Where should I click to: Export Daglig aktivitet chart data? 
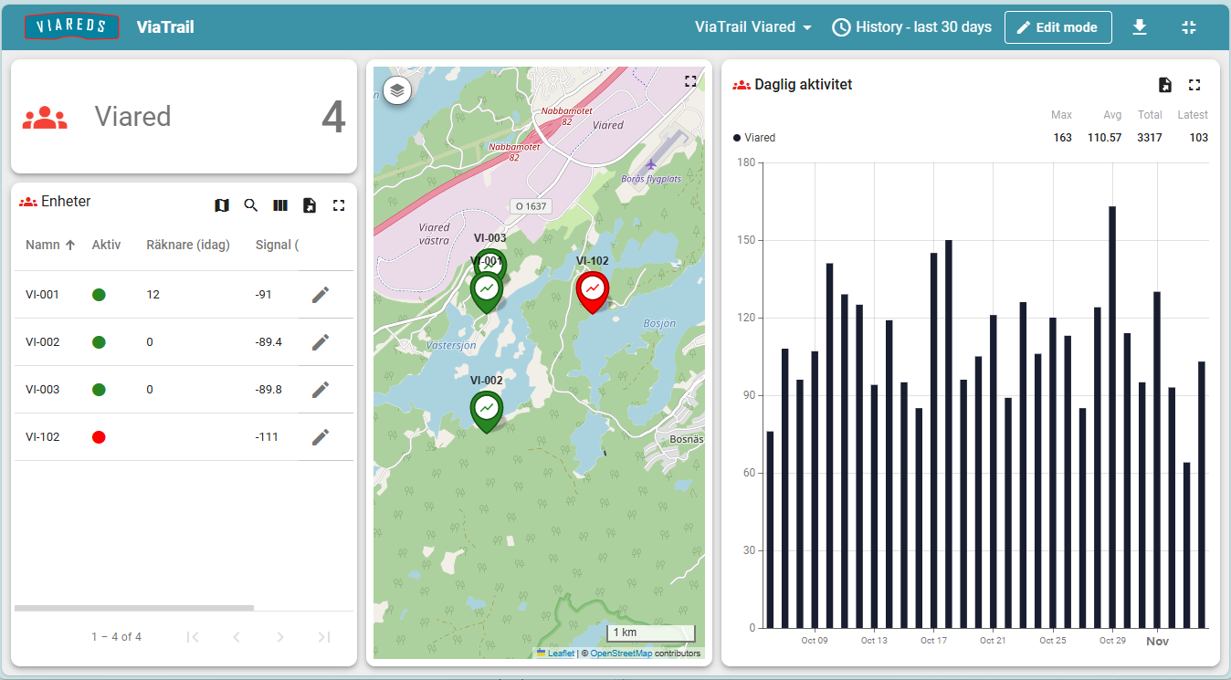click(x=1165, y=85)
